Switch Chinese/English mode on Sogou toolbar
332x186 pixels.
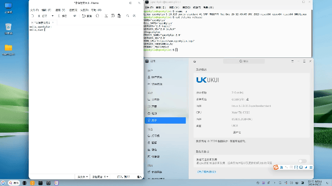click(282, 167)
